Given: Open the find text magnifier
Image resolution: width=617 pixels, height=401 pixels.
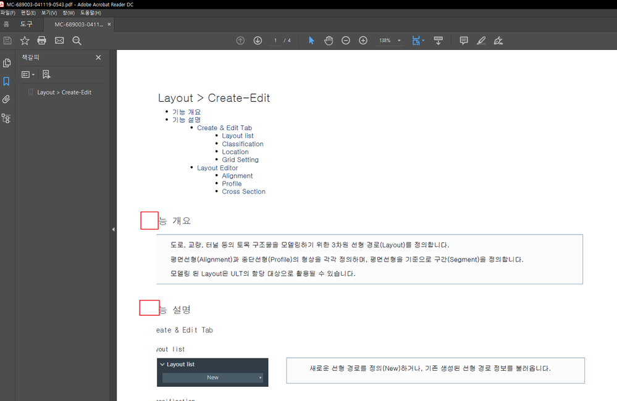Looking at the screenshot, I should (77, 41).
